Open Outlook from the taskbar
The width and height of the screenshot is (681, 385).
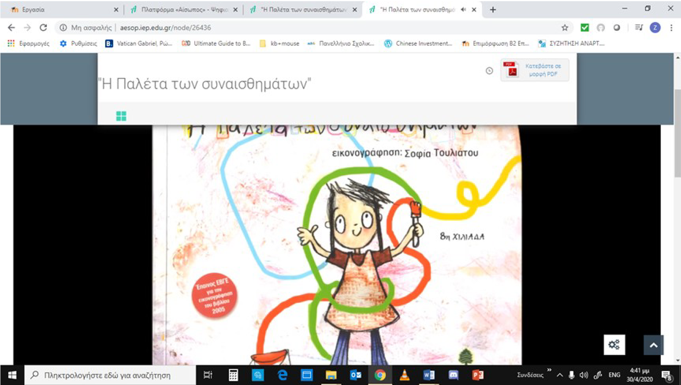coord(355,375)
